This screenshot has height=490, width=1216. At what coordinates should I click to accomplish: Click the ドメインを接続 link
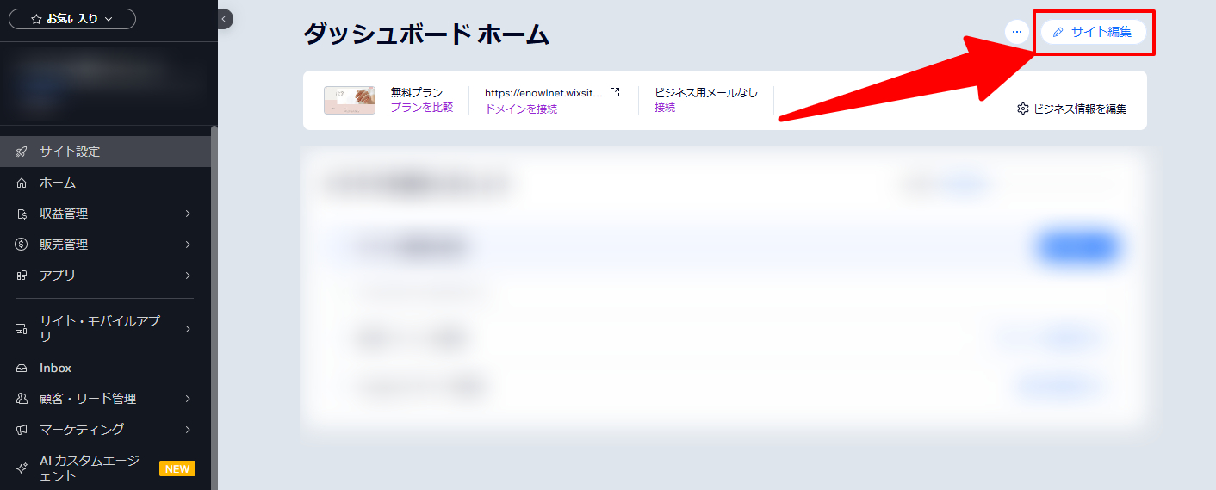(521, 109)
